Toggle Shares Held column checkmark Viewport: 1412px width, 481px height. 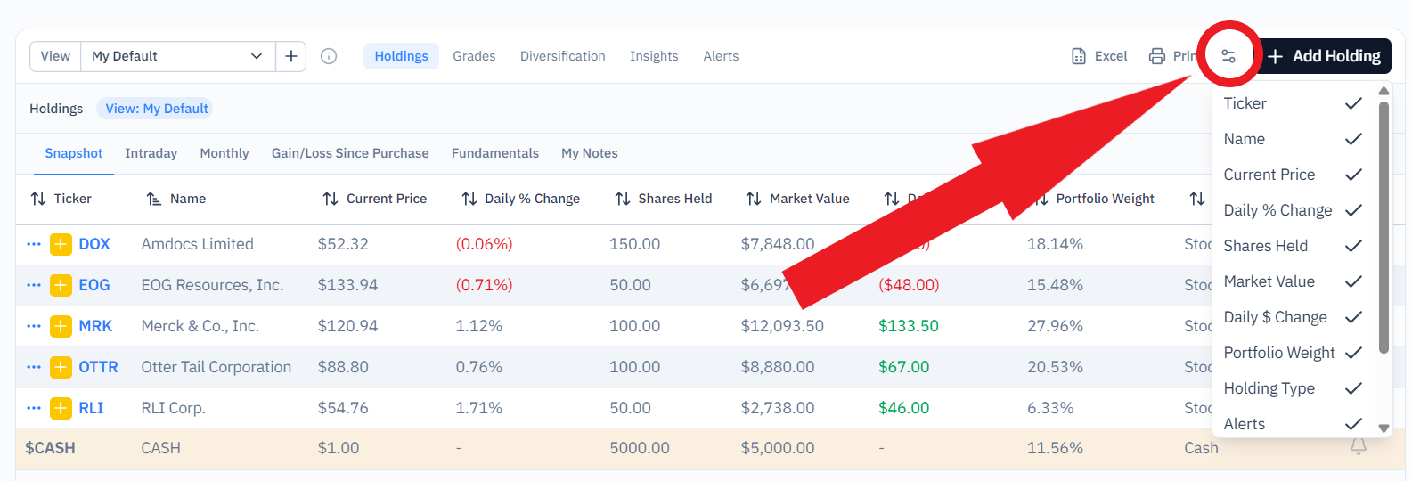[1353, 246]
